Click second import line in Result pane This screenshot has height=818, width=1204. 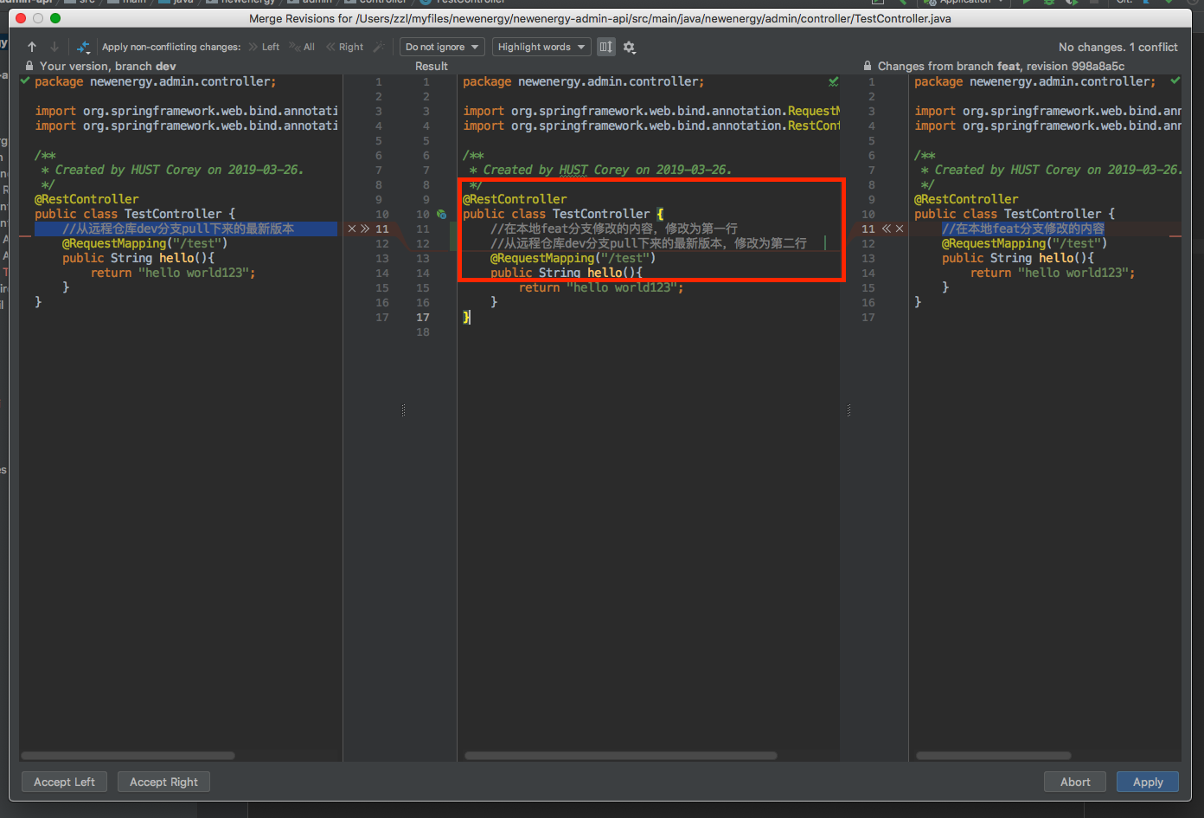click(x=651, y=126)
